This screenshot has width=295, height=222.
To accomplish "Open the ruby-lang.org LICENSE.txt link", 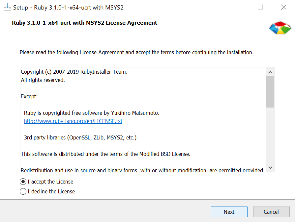I will coord(73,121).
